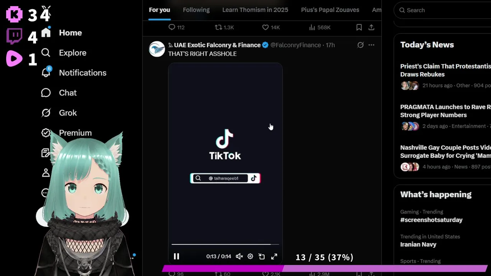Click reply icon with 96 on bottom post
491x276 pixels.
click(172, 274)
